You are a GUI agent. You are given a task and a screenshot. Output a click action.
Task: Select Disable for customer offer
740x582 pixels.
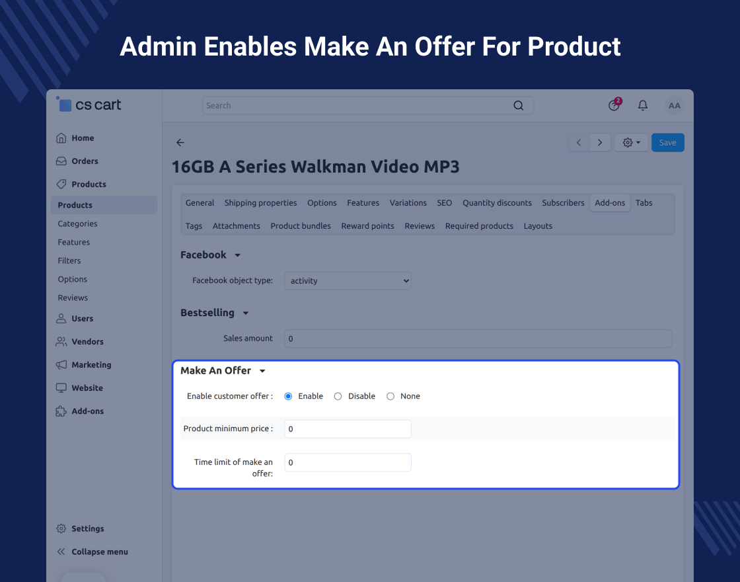coord(338,396)
